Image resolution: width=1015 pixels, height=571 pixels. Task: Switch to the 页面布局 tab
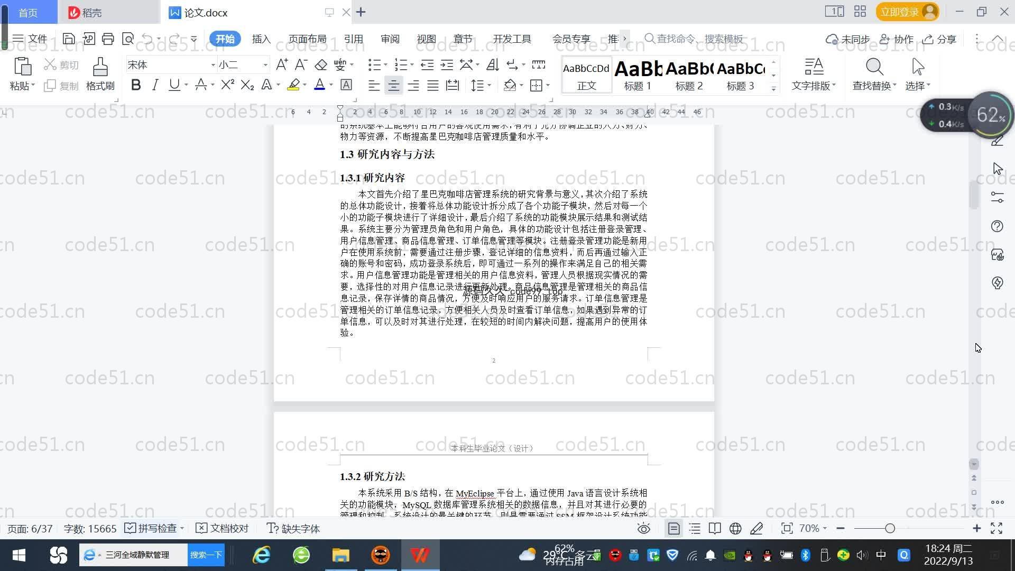tap(307, 39)
